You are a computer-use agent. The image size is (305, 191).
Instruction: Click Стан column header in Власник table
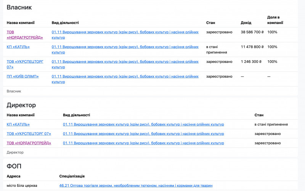click(x=210, y=23)
